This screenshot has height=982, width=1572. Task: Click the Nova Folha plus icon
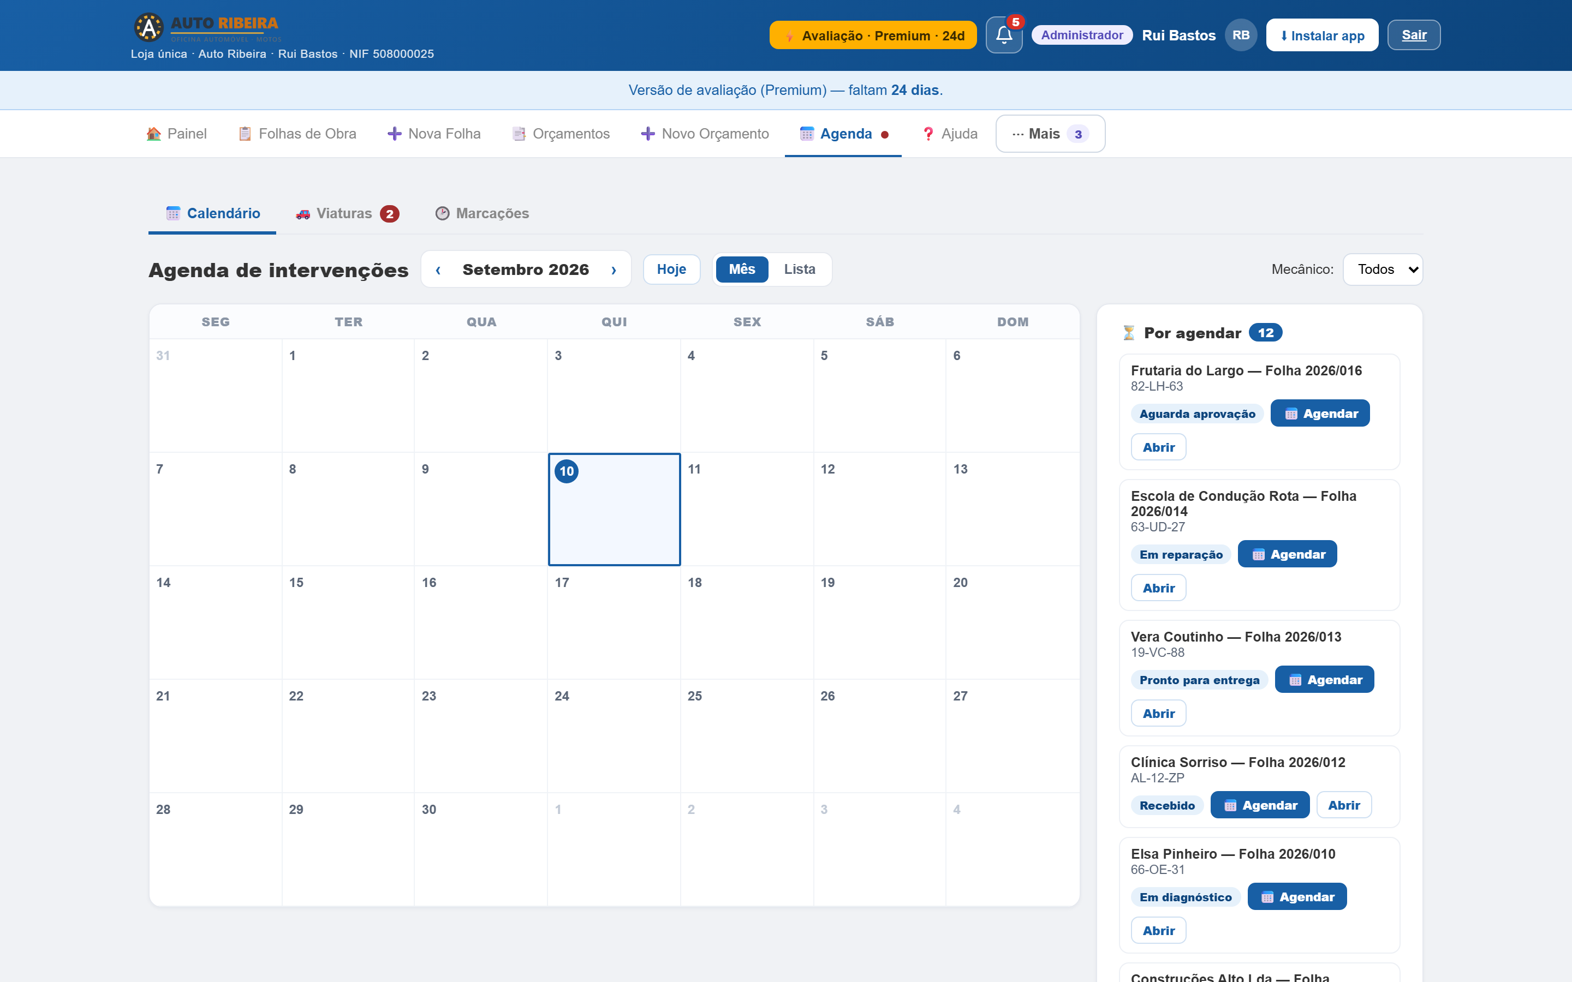tap(394, 134)
